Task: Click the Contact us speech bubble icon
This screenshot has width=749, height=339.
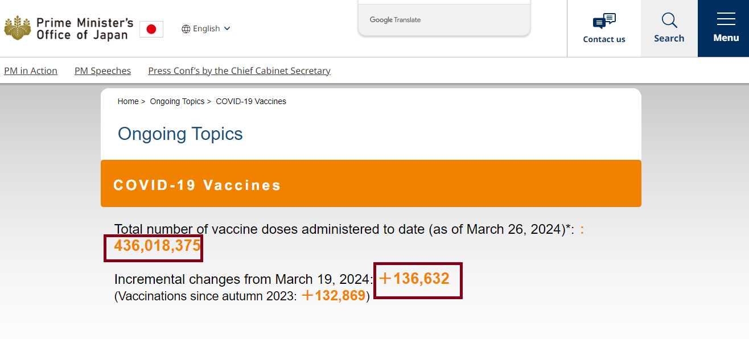Action: 604,21
